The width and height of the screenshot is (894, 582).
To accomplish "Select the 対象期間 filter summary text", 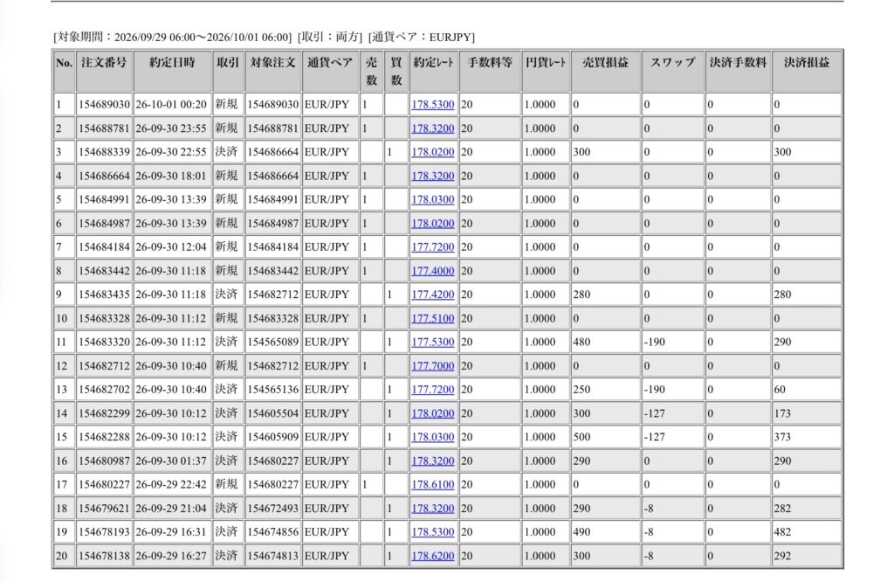I will pos(172,37).
